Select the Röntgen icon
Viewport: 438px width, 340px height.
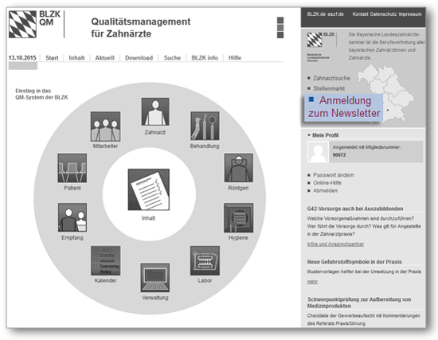click(x=238, y=168)
